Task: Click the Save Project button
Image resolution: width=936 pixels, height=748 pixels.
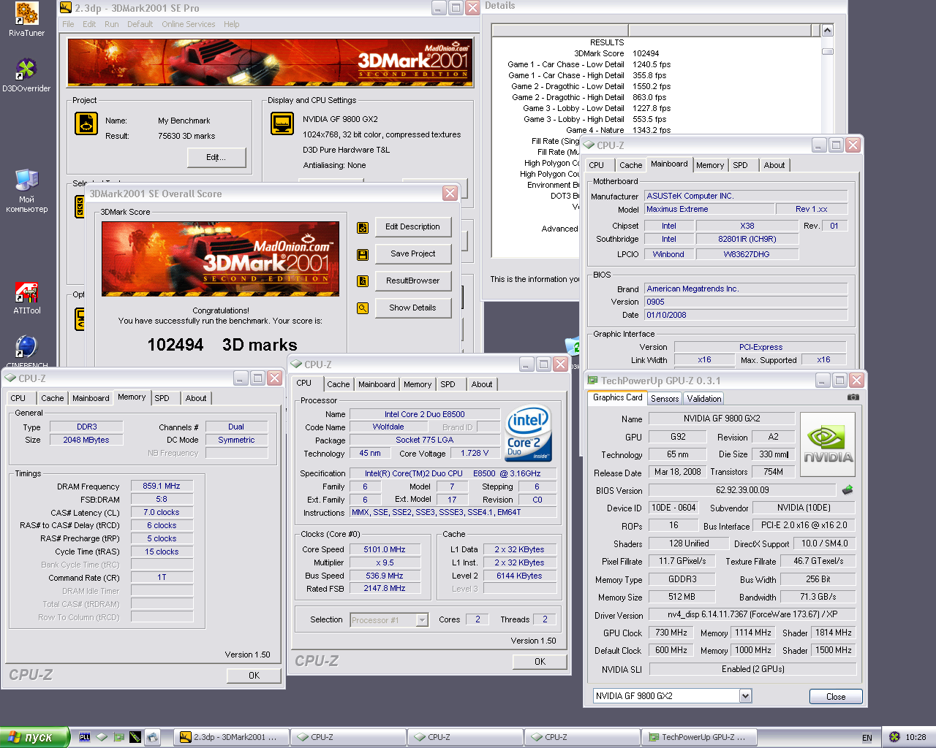Action: coord(413,254)
